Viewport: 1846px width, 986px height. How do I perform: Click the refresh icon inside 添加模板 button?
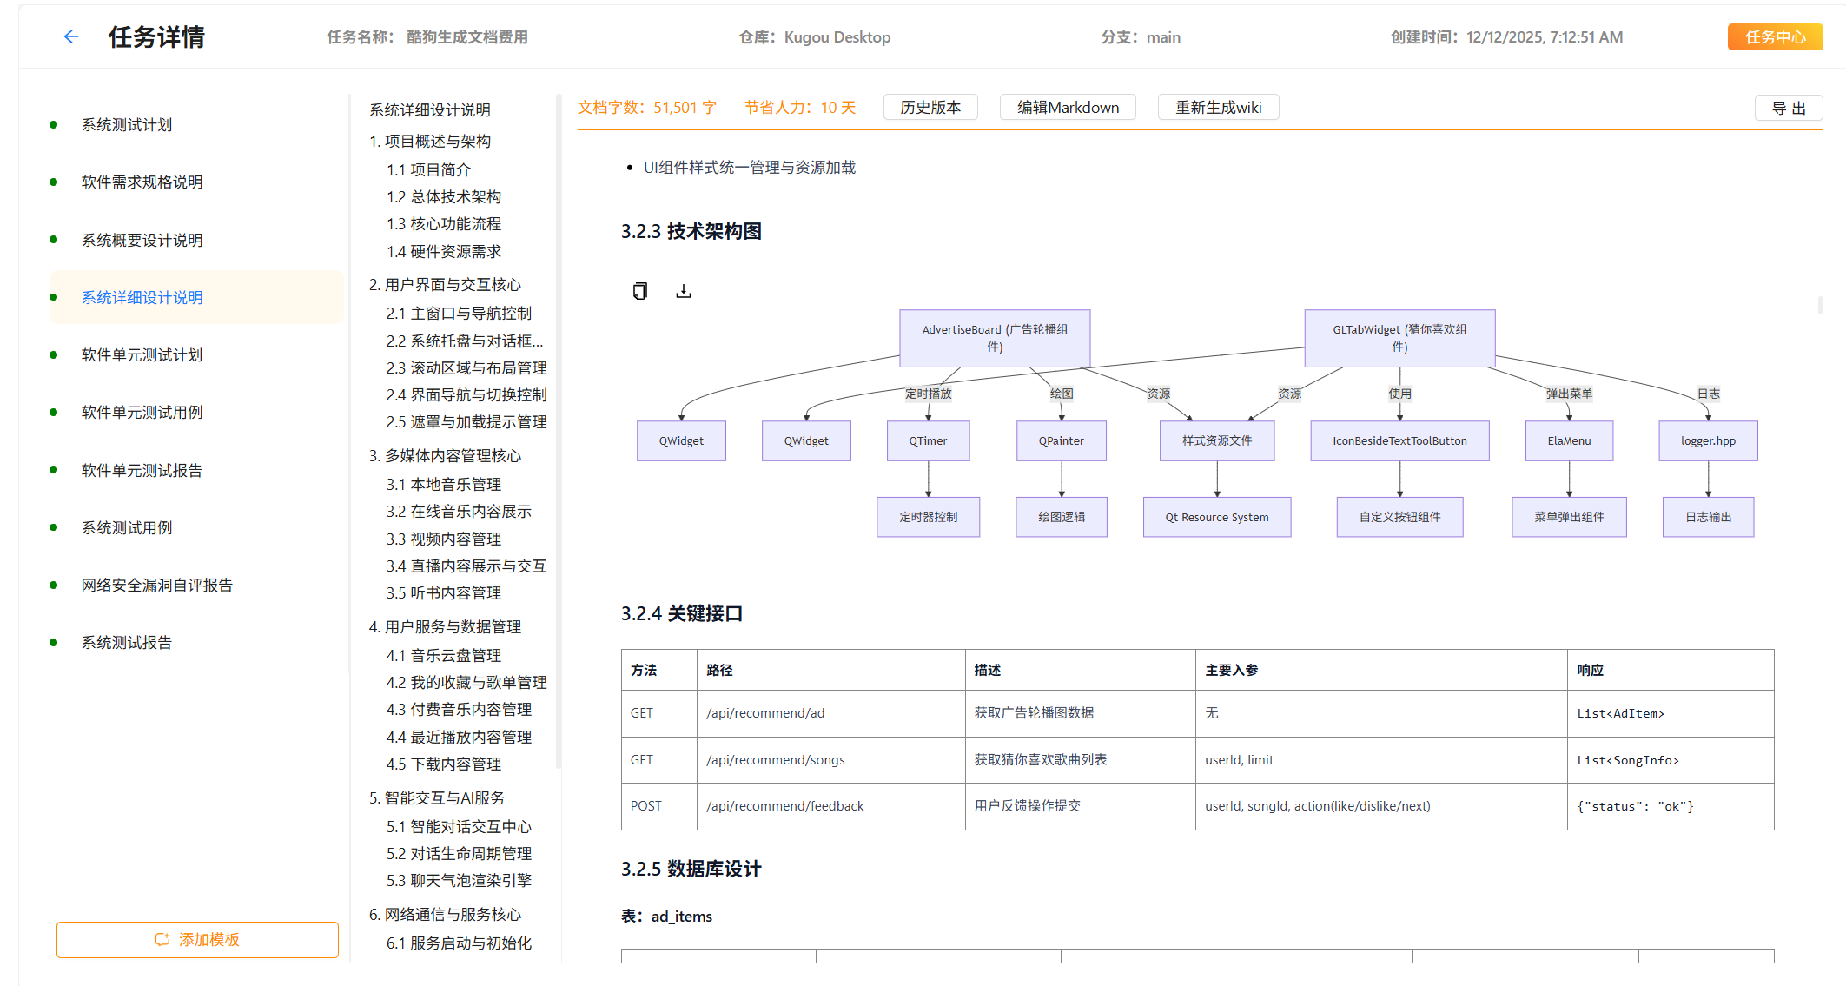[x=162, y=939]
